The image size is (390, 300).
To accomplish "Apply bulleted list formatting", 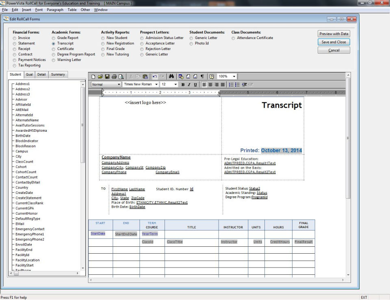I will (238, 85).
